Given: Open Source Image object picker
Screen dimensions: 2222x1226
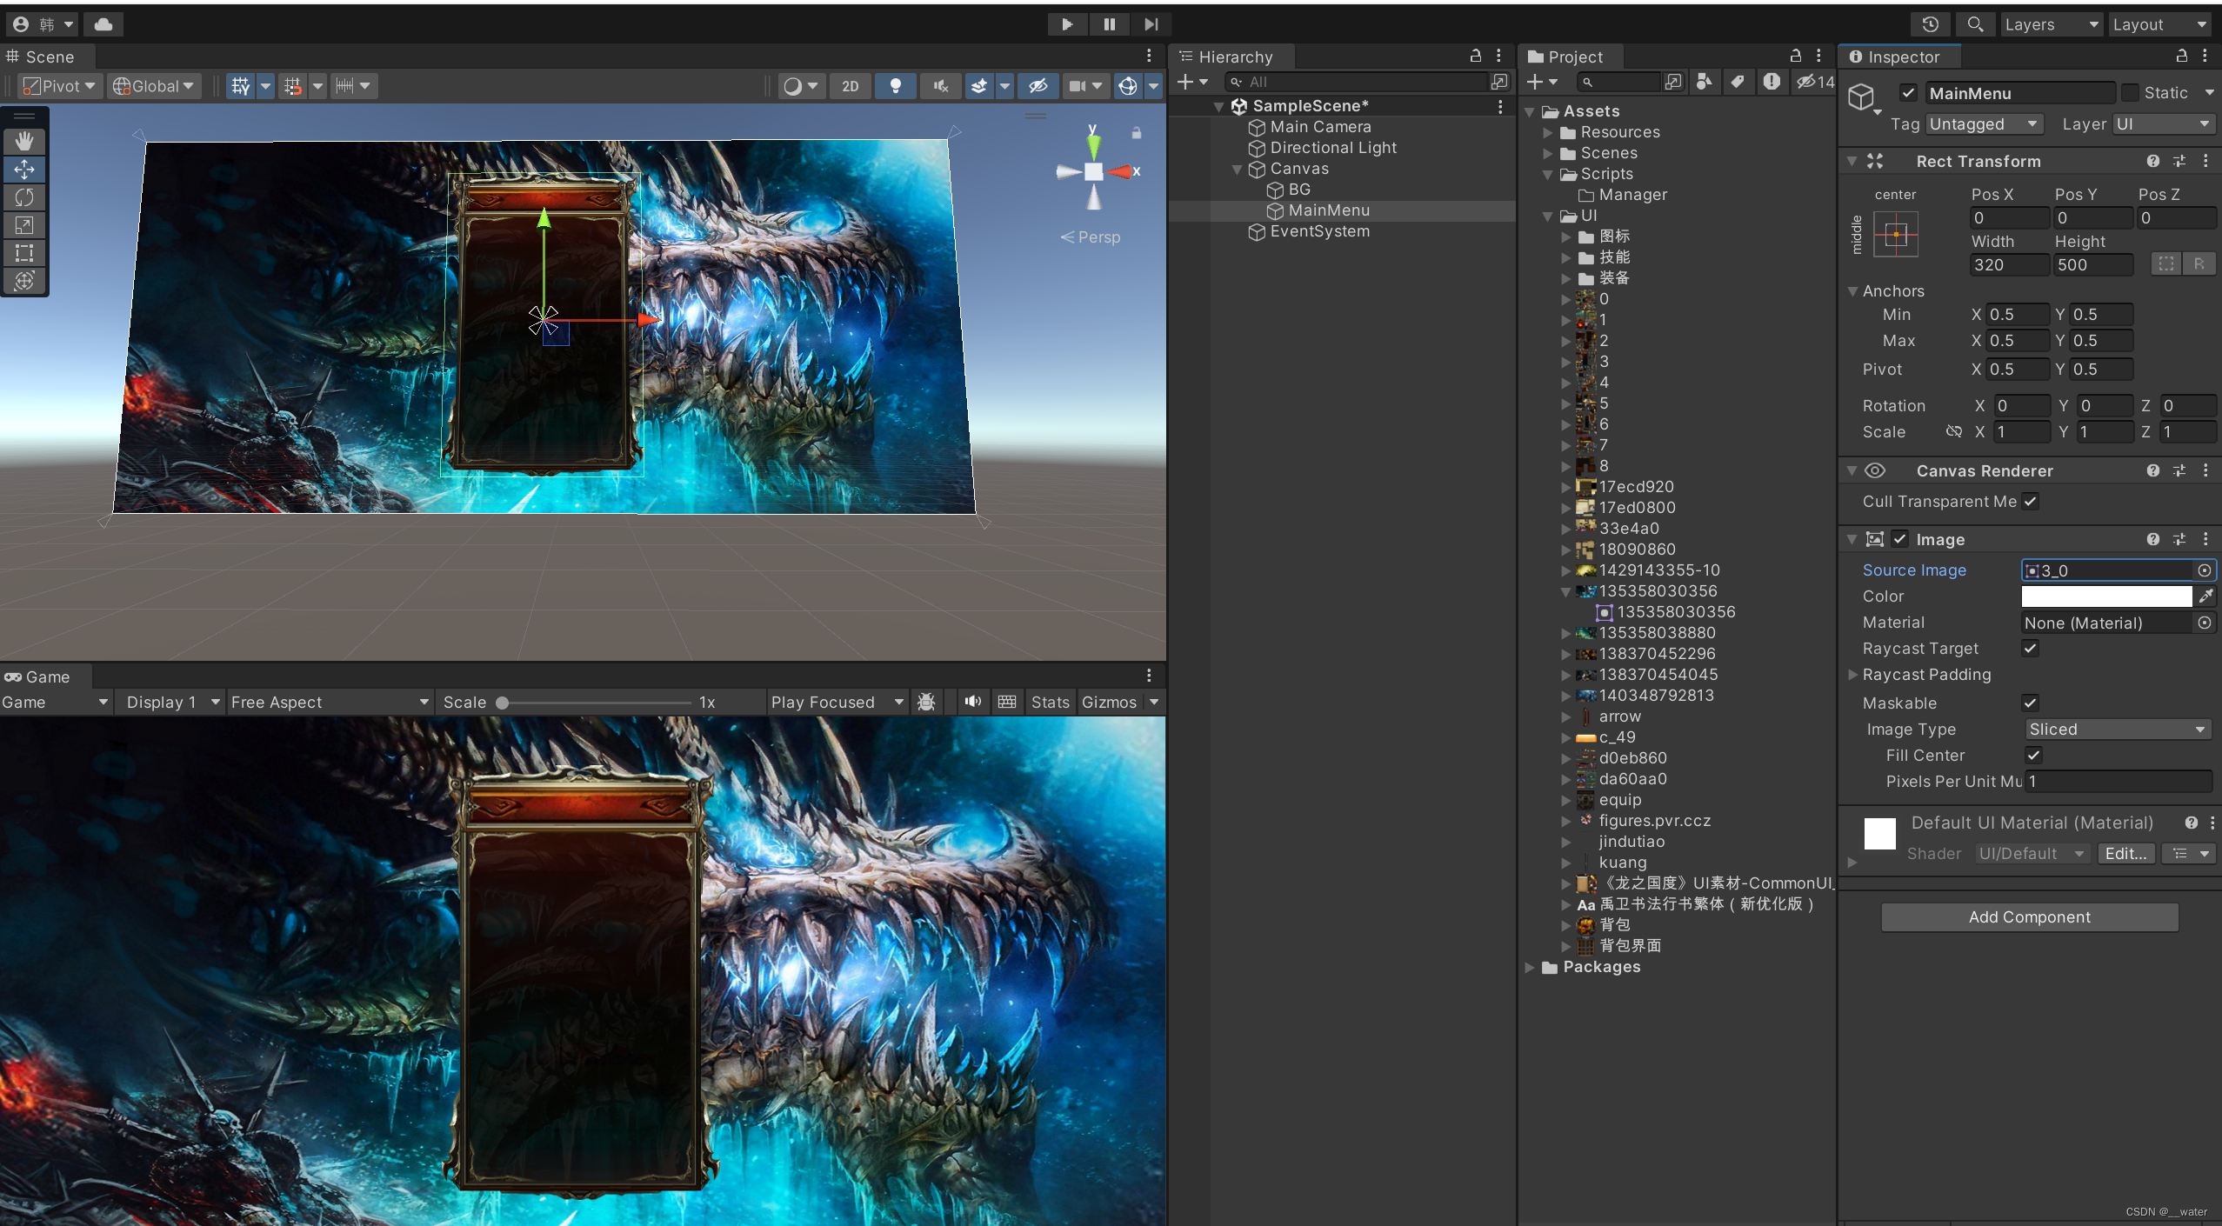Looking at the screenshot, I should (x=2205, y=570).
